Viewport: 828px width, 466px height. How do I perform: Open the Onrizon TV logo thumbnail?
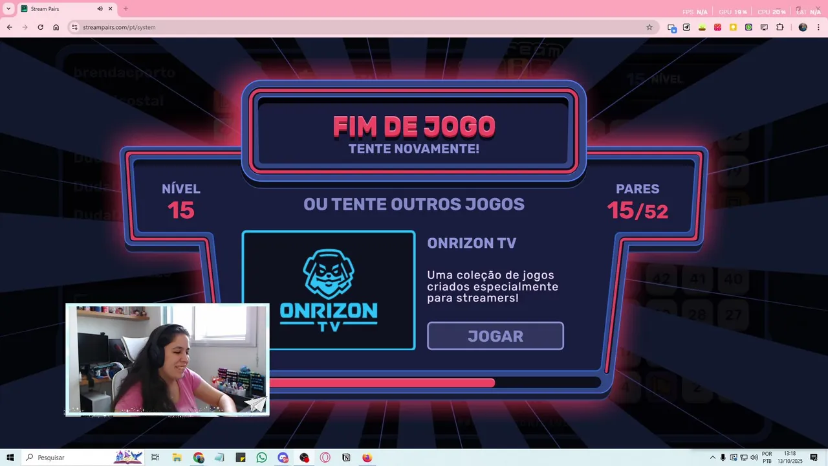[x=329, y=290]
